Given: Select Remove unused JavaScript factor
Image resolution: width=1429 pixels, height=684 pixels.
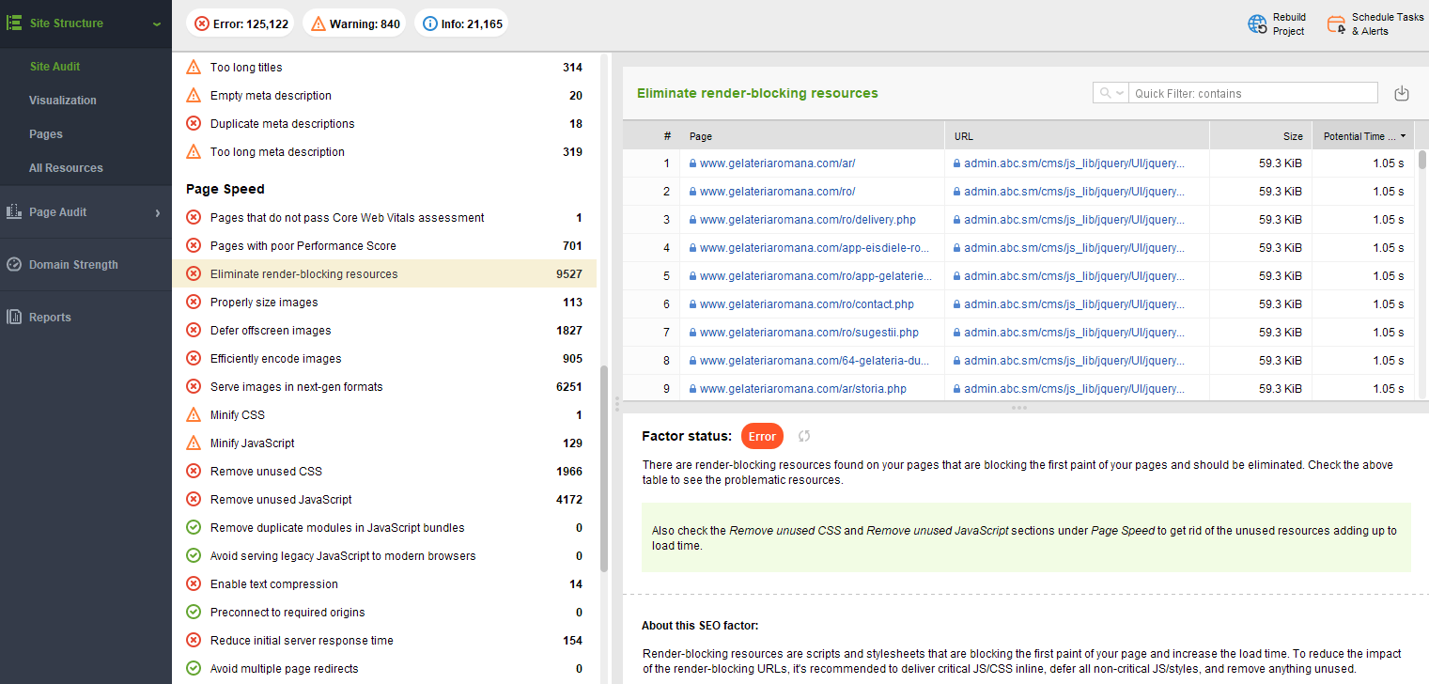Looking at the screenshot, I should 281,500.
